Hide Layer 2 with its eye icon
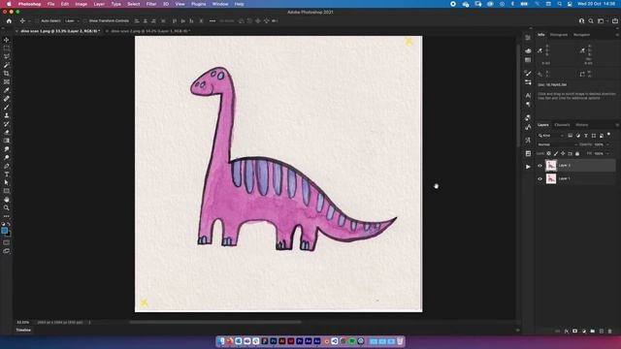 [x=539, y=166]
